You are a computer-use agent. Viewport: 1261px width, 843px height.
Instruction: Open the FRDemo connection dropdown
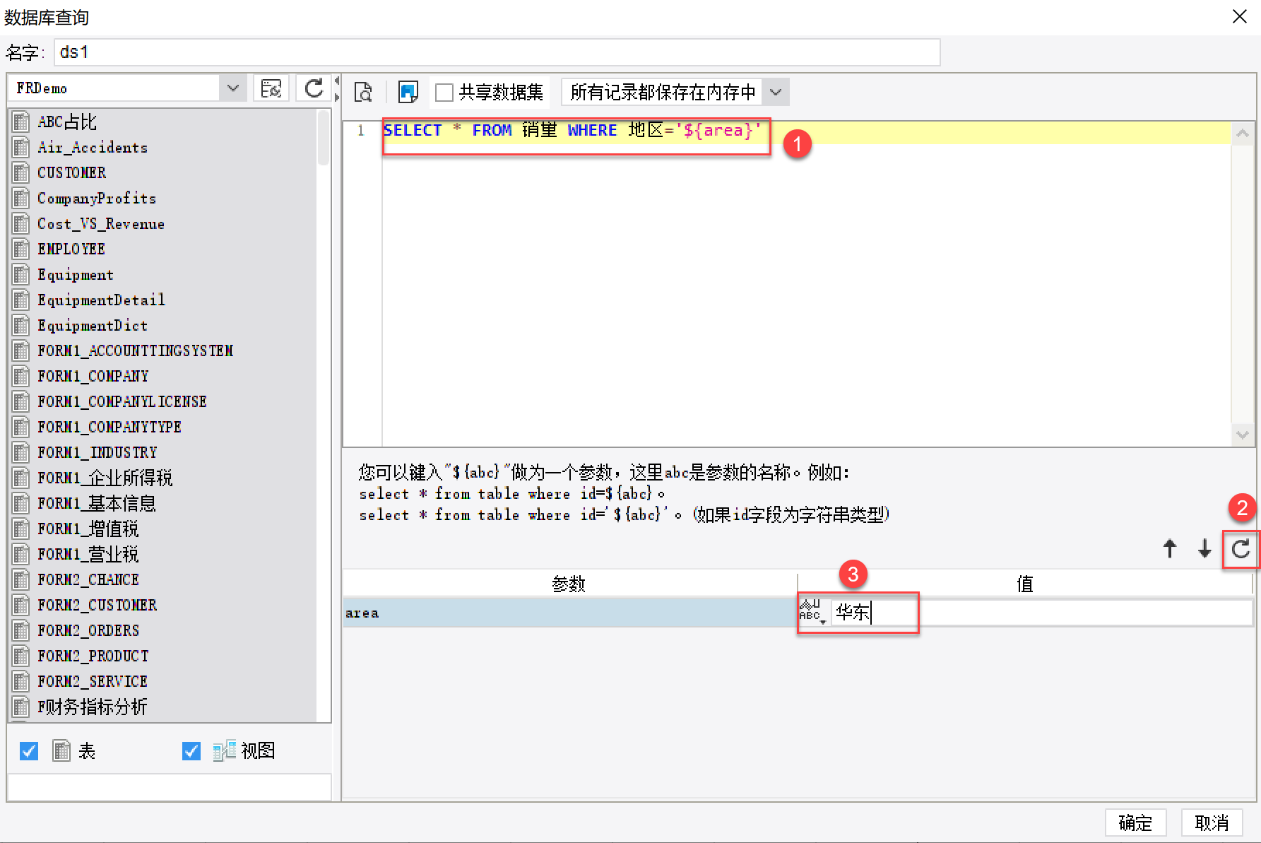click(232, 88)
